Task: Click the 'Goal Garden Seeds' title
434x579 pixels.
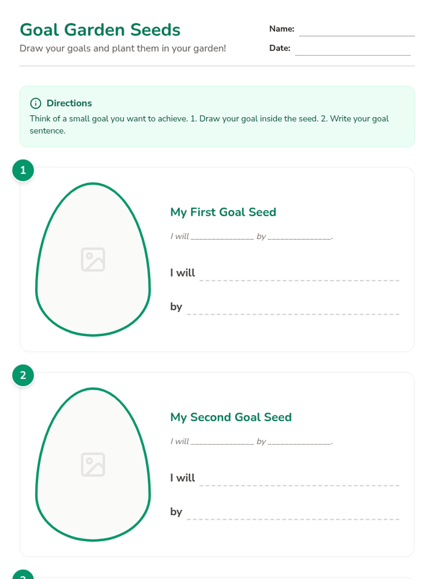Action: click(100, 30)
